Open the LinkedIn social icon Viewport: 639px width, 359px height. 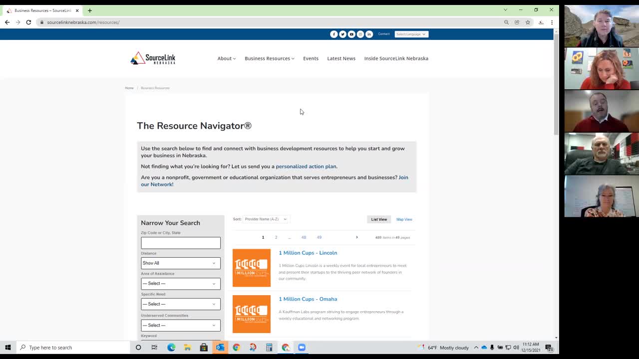(369, 34)
